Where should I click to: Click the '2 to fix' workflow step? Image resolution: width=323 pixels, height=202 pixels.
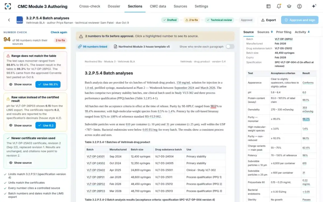click(191, 20)
